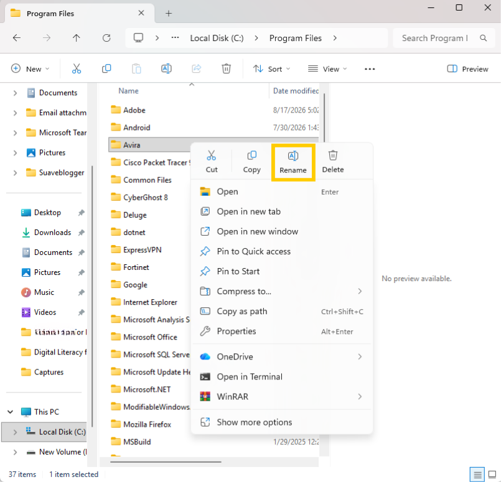Collapse the This PC node
Screen dimensions: 501x482
pos(10,412)
